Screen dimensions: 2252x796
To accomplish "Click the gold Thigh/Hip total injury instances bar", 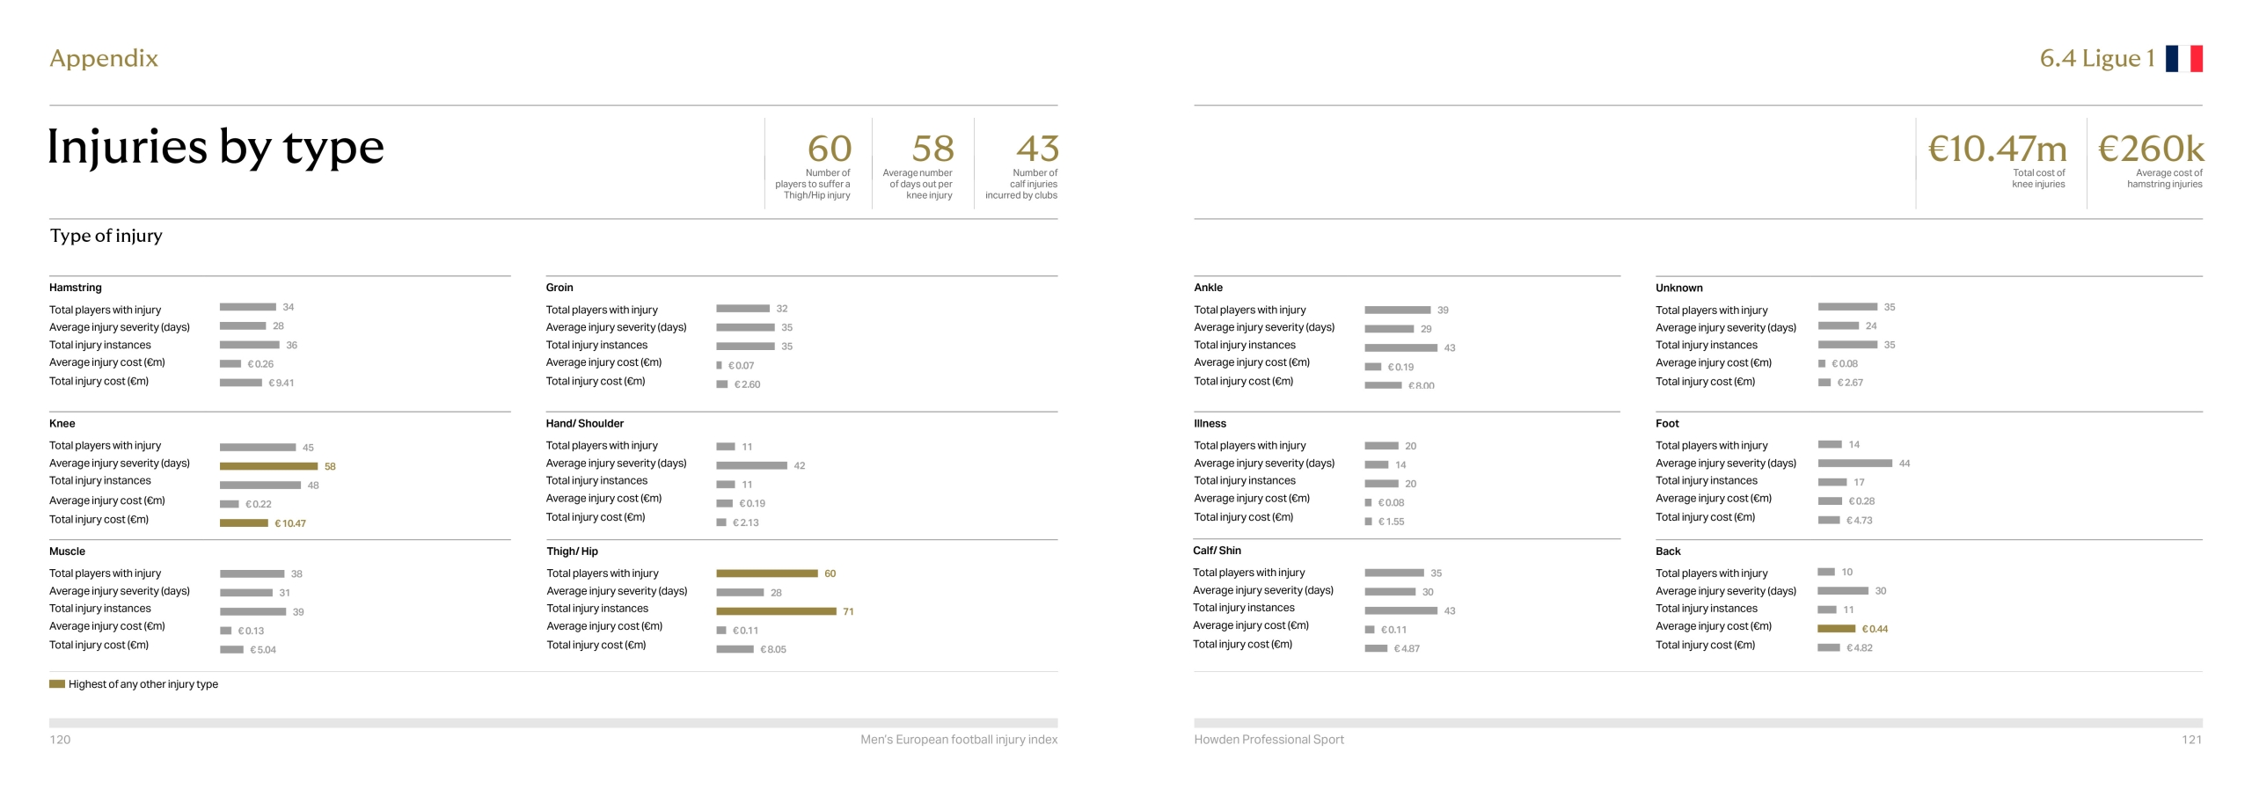I will point(776,611).
